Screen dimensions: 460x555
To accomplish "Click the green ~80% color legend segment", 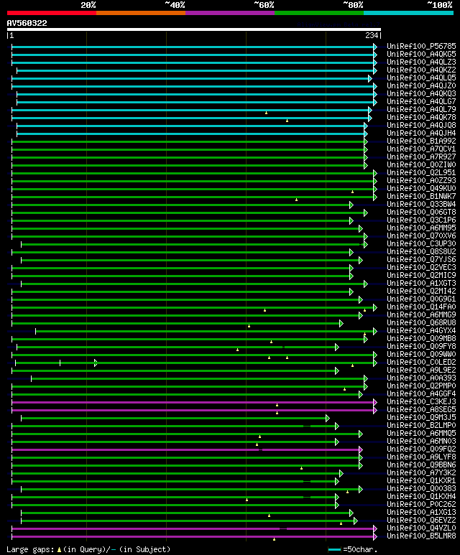I will (319, 13).
